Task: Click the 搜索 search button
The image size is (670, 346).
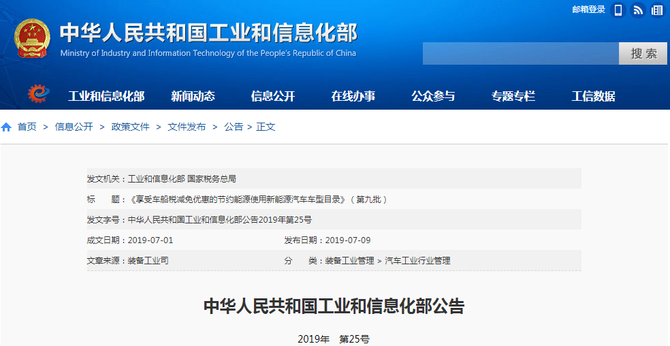Action: 643,54
